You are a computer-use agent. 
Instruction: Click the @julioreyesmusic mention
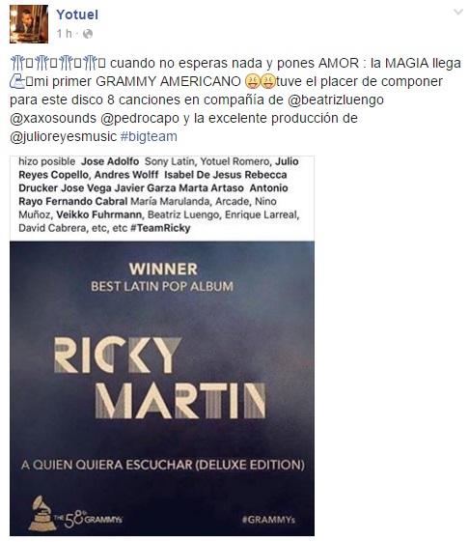[x=63, y=136]
